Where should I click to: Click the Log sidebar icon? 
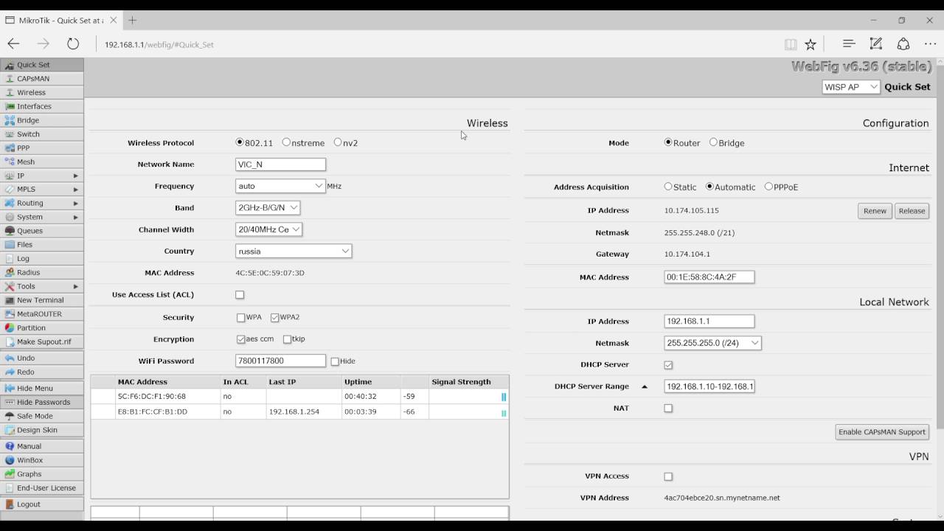tap(10, 259)
